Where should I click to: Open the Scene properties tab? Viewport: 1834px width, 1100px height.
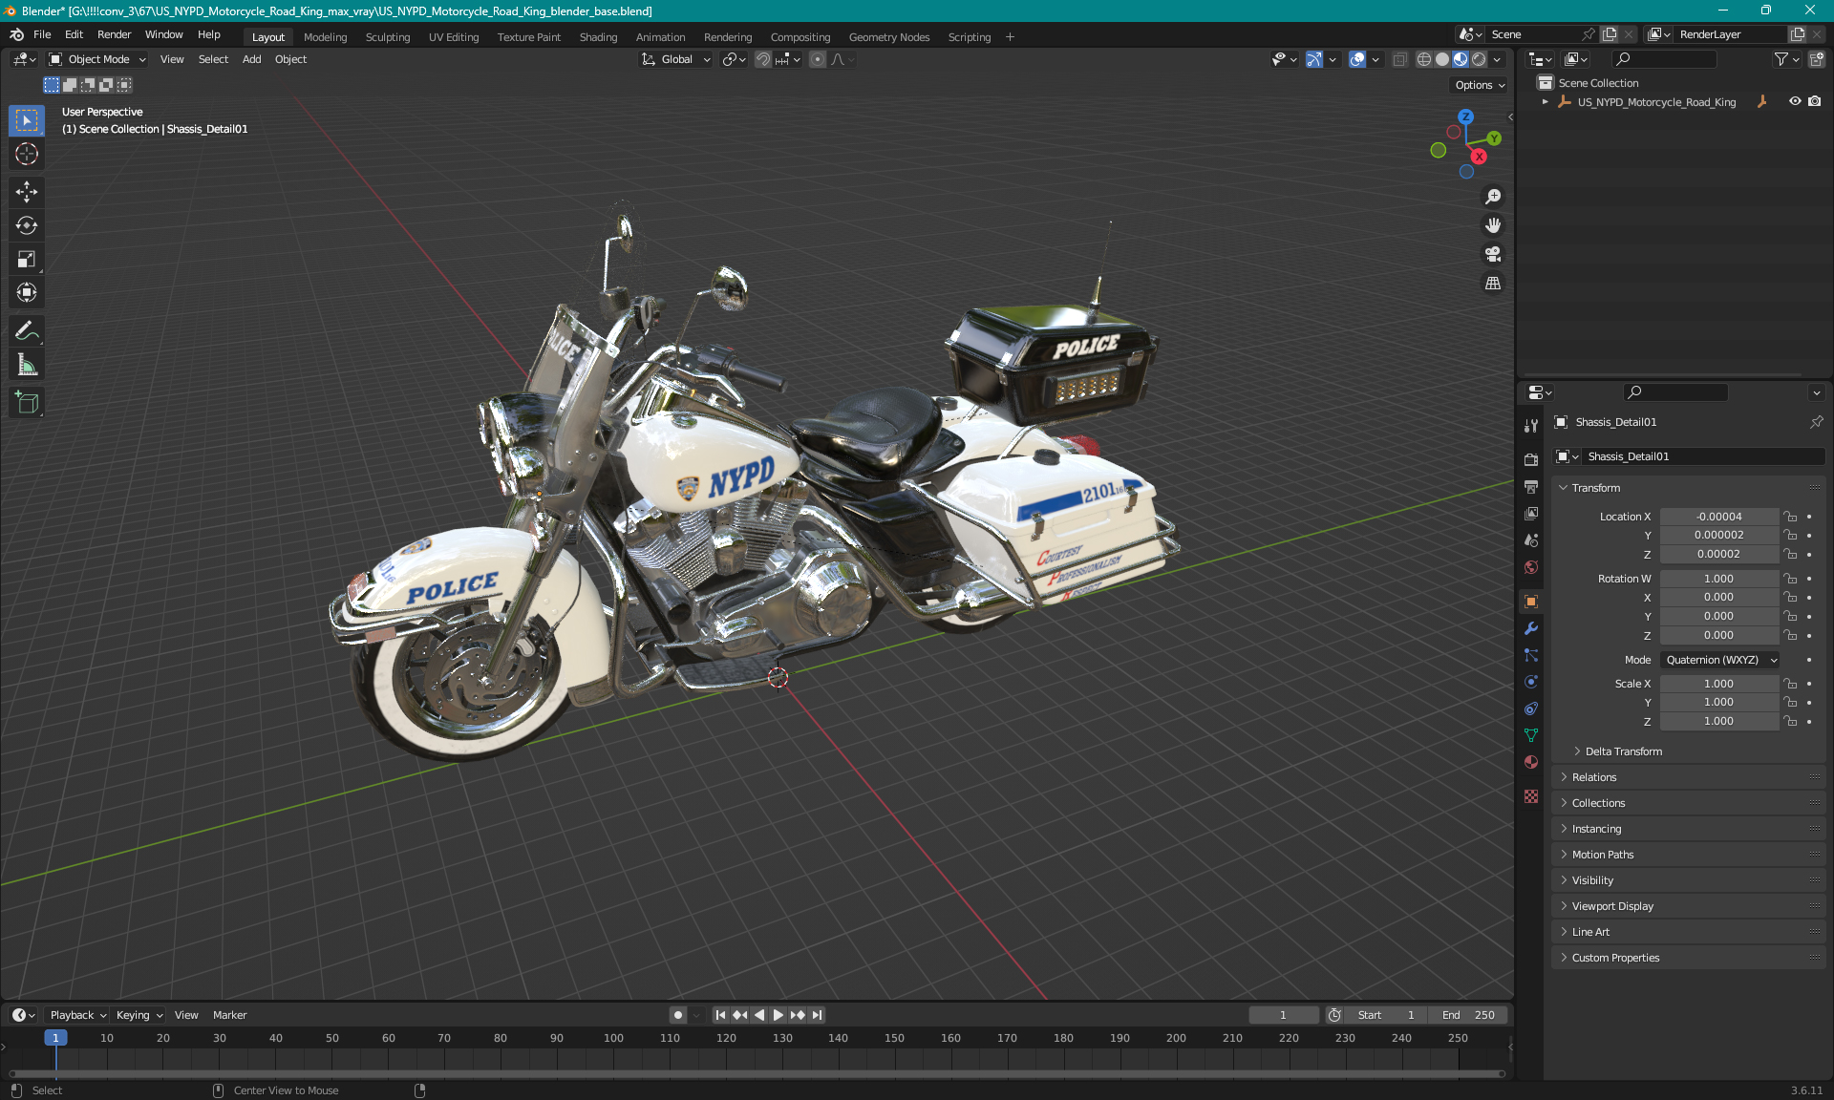tap(1531, 539)
